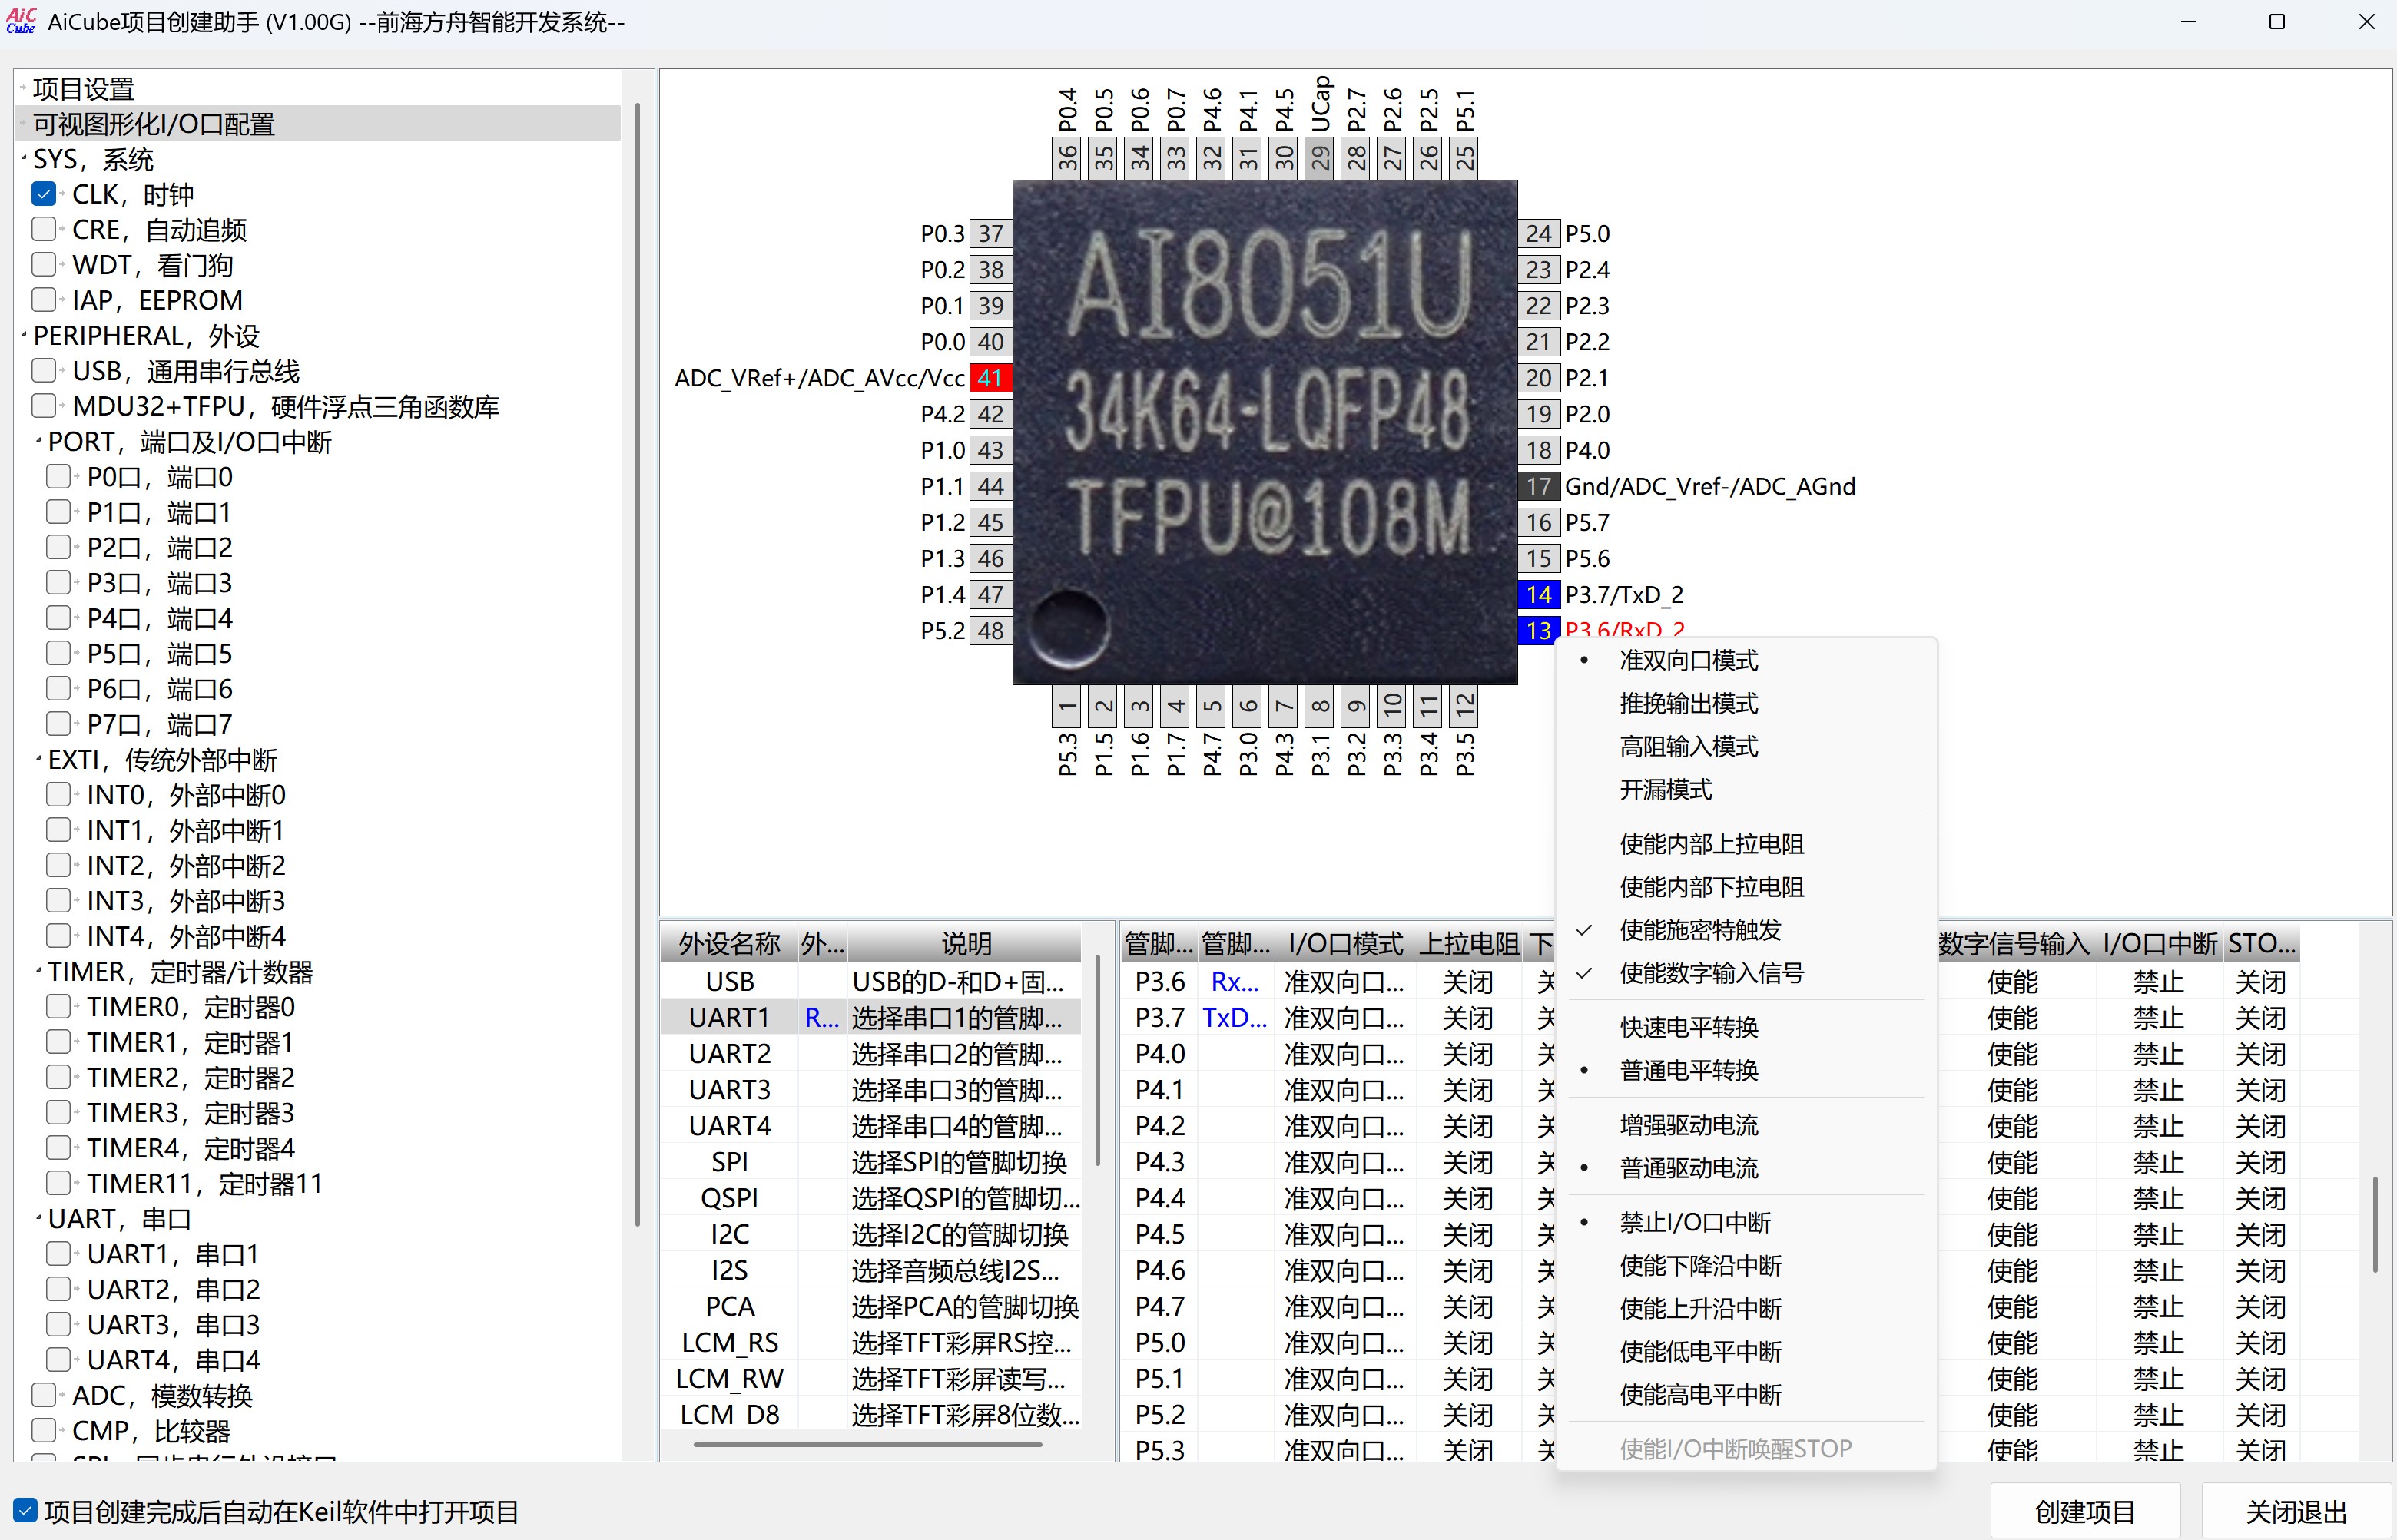Click pin 14 blue box for P3.7/TxD_2
2397x1540 pixels.
click(x=1538, y=595)
